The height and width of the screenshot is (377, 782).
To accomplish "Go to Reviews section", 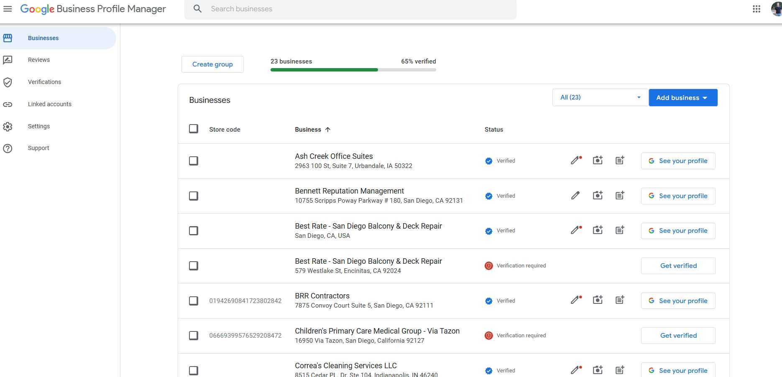I will click(x=39, y=60).
